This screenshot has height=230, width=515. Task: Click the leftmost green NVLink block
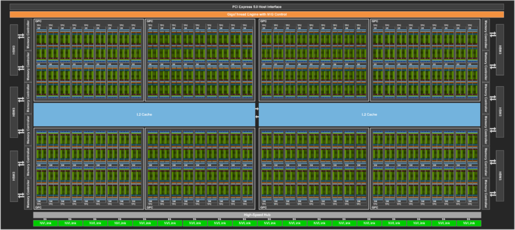click(45, 223)
